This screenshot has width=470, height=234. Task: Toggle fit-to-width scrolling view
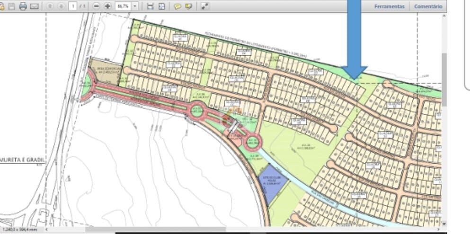pyautogui.click(x=151, y=6)
